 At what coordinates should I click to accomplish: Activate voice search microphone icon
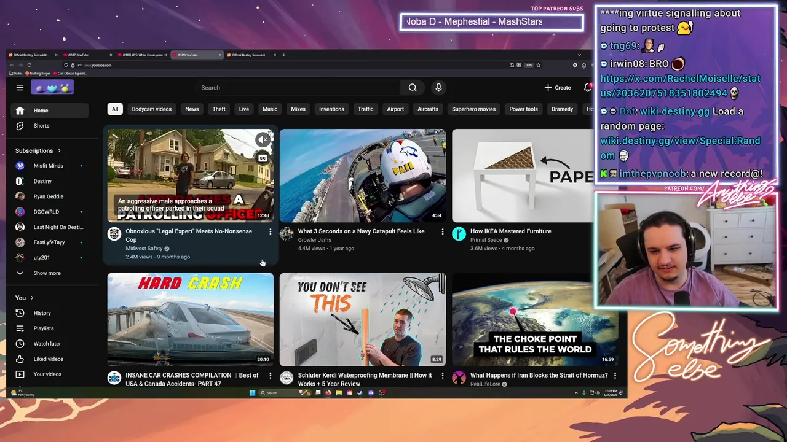point(438,88)
